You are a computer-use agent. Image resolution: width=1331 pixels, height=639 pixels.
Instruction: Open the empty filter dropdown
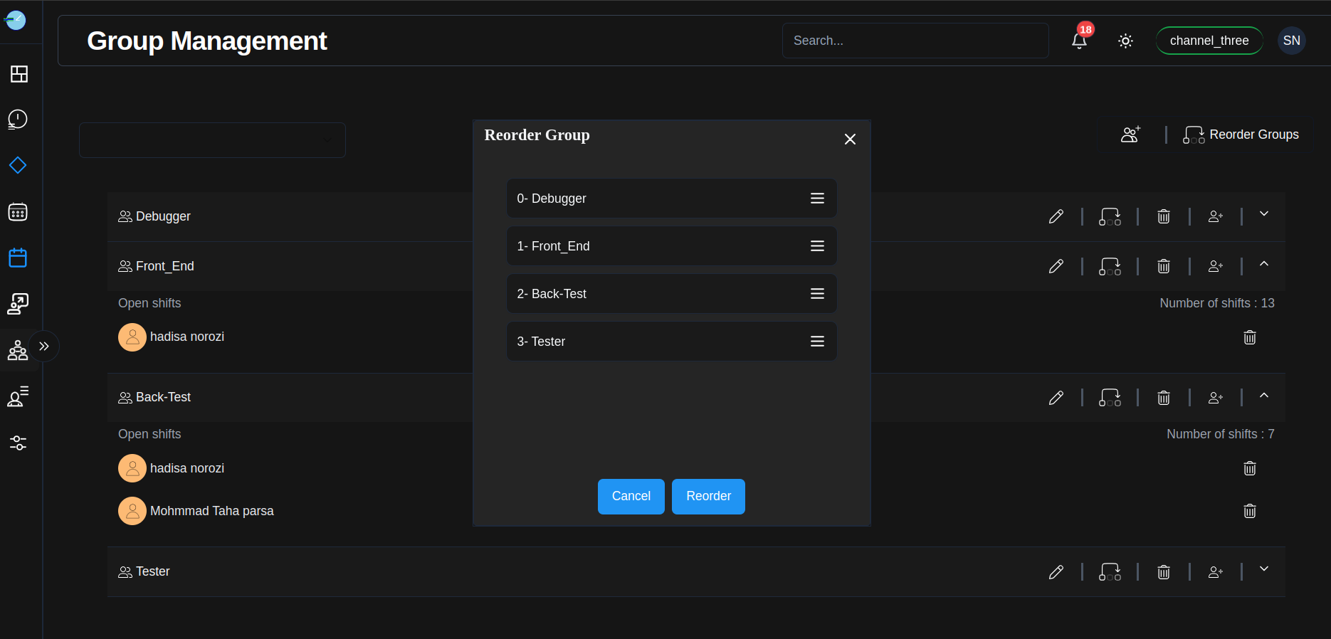pyautogui.click(x=212, y=140)
